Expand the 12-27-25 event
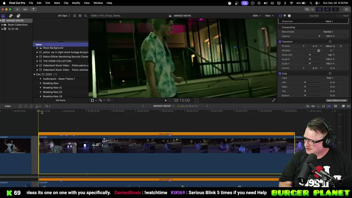Screen dimensions: 352x198 point(2,29)
